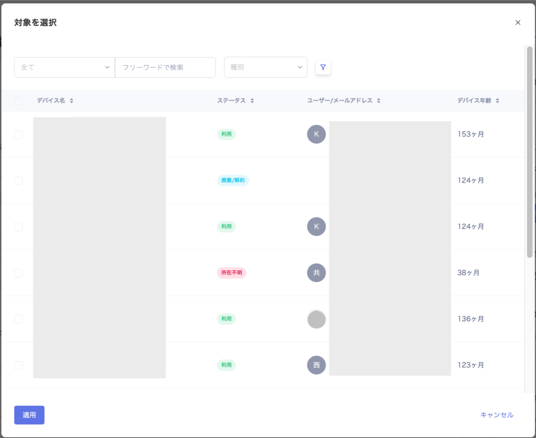Viewport: 536px width, 438px height.
Task: Sort by デバイス年齢 column arrows
Action: [x=497, y=101]
